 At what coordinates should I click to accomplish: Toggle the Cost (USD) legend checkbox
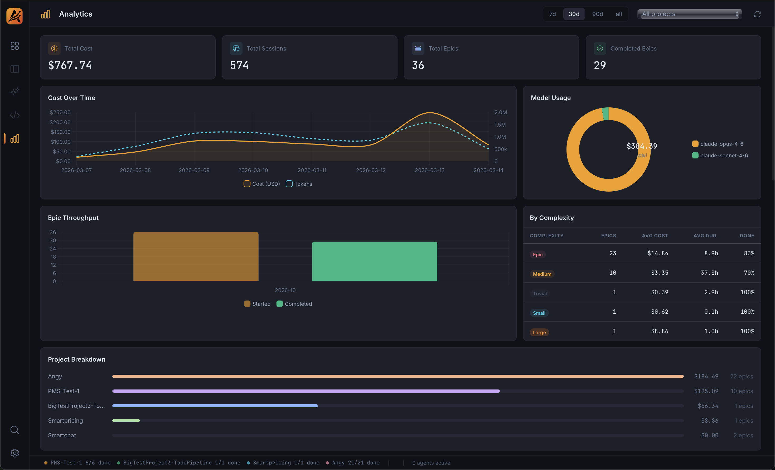(247, 184)
